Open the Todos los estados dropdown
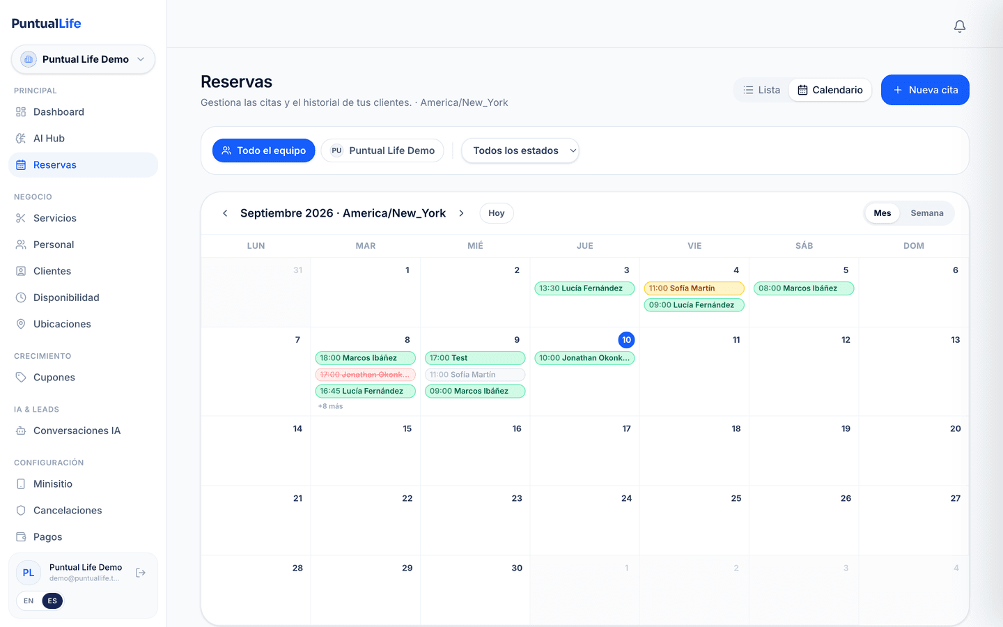1003x627 pixels. point(520,150)
